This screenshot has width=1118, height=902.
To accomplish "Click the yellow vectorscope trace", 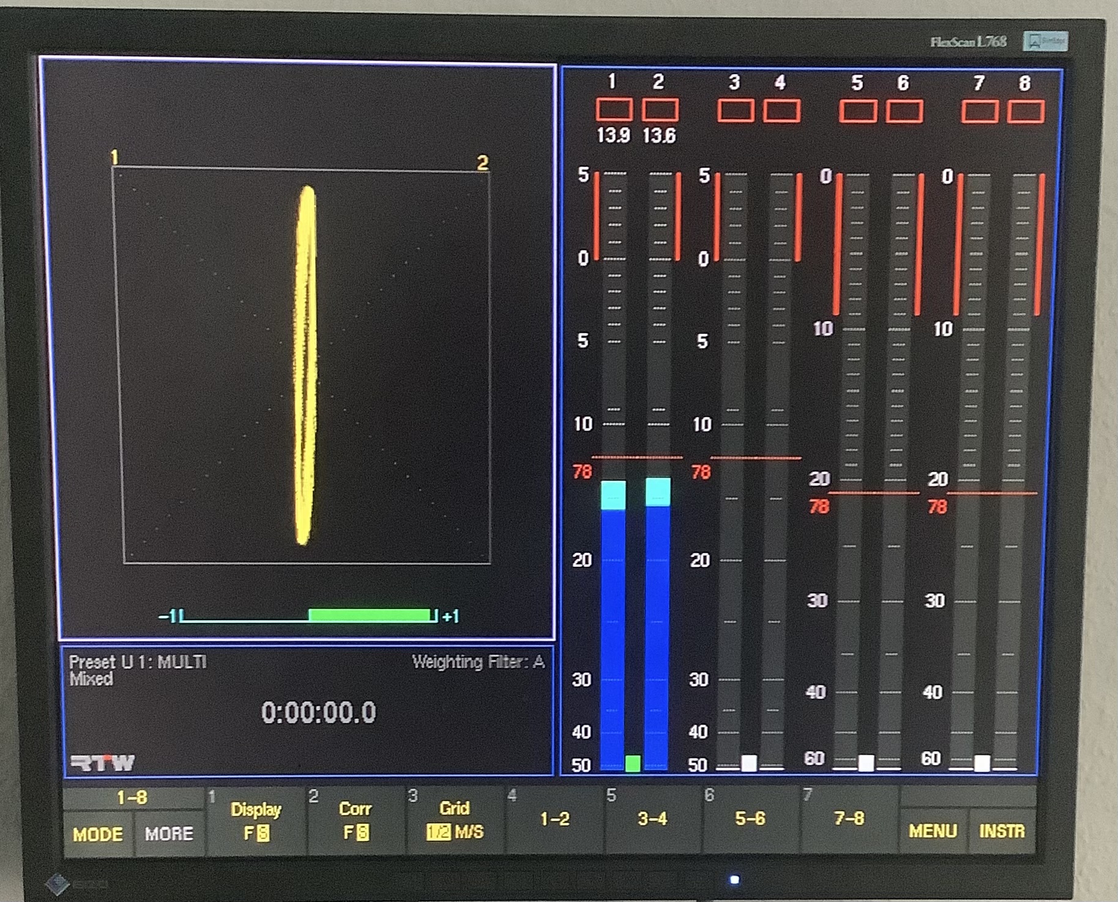I will coord(306,365).
